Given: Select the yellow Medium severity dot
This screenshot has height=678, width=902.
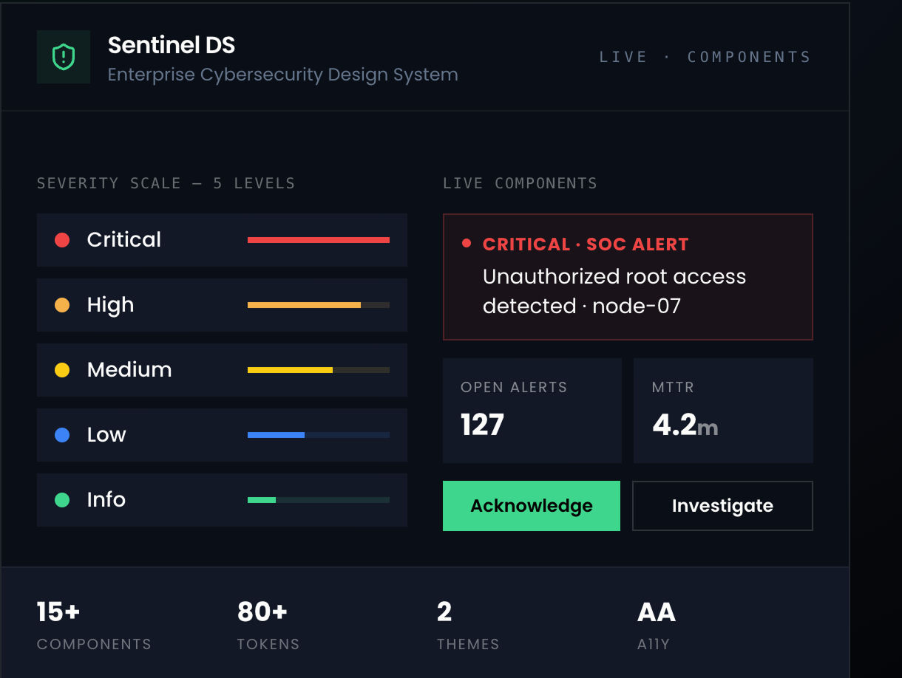Looking at the screenshot, I should [x=62, y=370].
